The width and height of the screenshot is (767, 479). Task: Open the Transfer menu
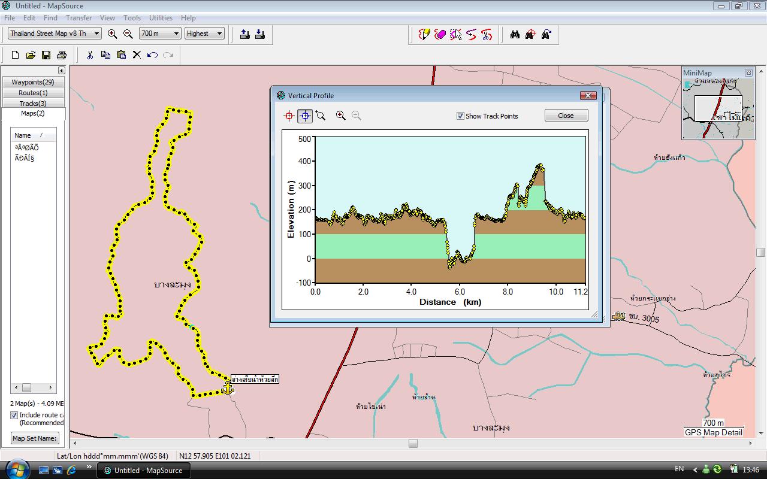click(x=78, y=18)
